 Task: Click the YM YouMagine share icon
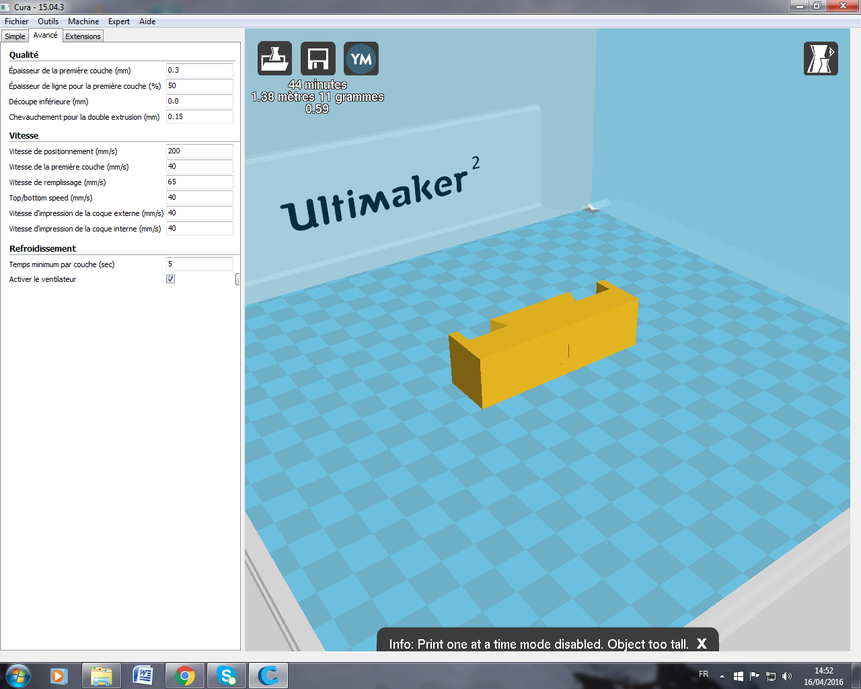pos(361,59)
